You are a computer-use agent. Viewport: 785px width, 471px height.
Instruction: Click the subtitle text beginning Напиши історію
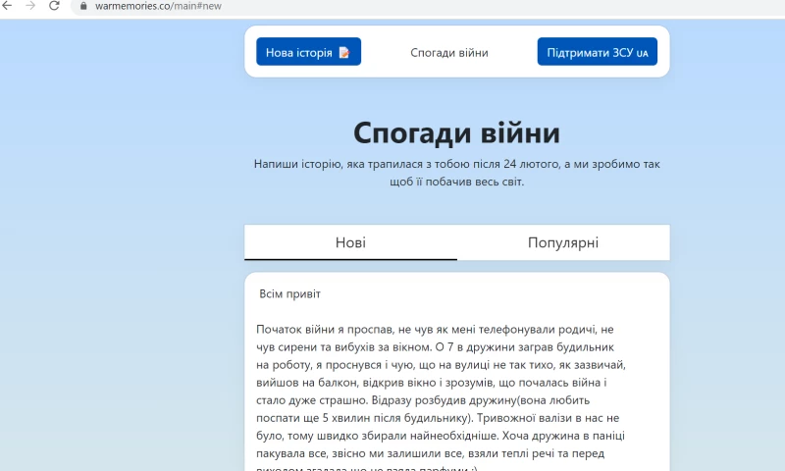coord(456,173)
